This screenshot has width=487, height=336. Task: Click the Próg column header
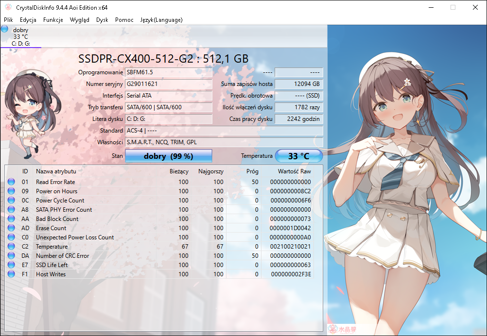[x=252, y=171]
